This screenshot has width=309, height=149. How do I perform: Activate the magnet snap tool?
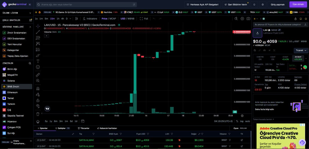tap(38, 88)
